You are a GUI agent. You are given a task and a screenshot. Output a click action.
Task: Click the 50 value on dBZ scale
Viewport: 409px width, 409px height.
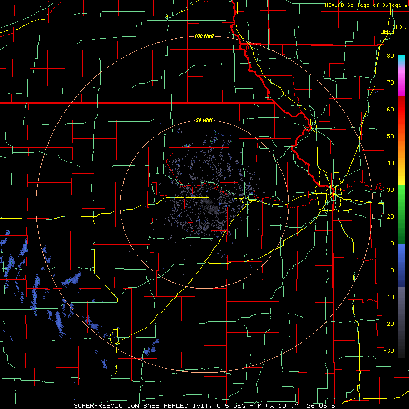click(x=390, y=136)
